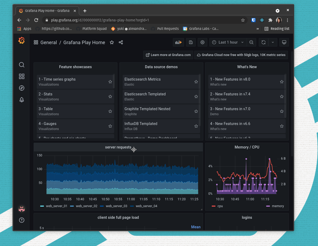Open the Last 1 hour time range dropdown
Screen dimensions: 318x246
click(x=228, y=42)
